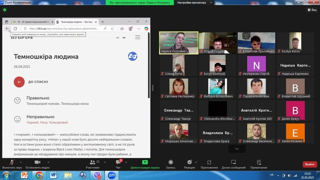Expand audio options arrow next to microphone
Image resolution: width=320 pixels, height=180 pixels.
pyautogui.click(x=21, y=162)
